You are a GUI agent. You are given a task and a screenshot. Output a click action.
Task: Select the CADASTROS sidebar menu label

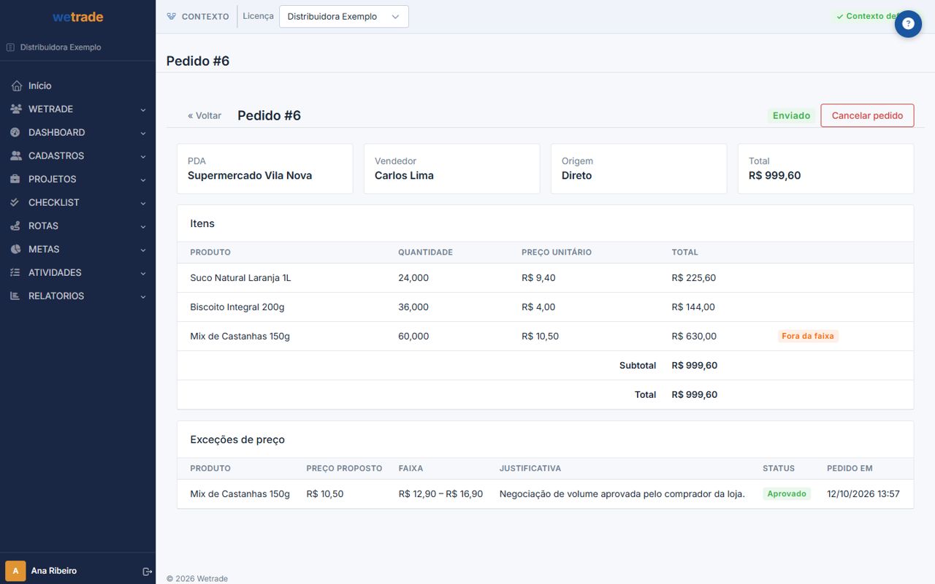[x=56, y=156]
